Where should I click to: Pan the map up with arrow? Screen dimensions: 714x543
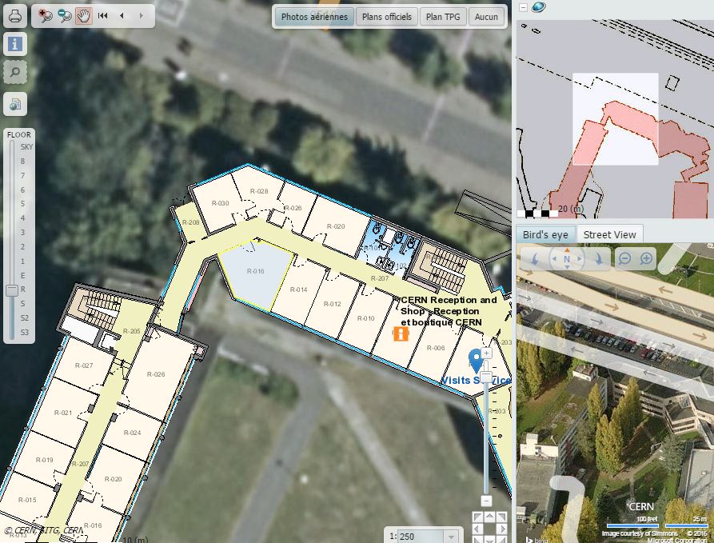tap(489, 516)
